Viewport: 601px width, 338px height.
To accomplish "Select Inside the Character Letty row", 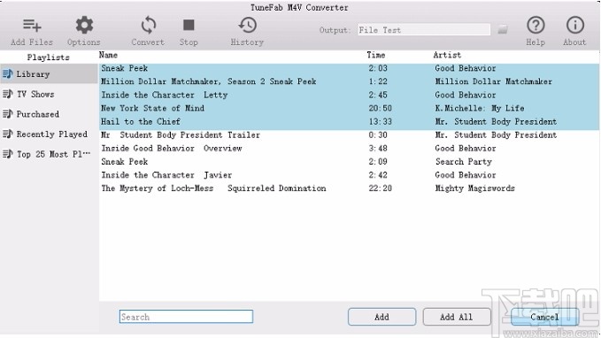I will (x=349, y=95).
